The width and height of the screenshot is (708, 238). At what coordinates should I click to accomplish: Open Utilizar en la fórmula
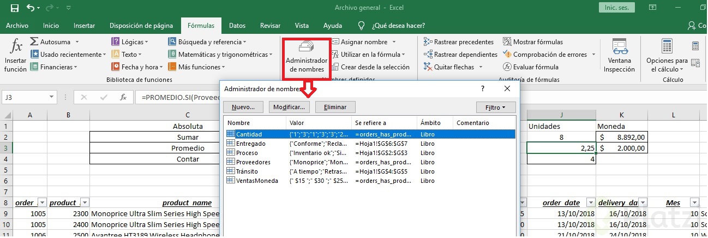tap(368, 54)
